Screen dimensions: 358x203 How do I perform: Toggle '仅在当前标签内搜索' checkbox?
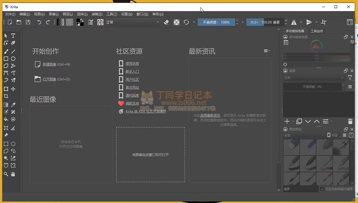click(322, 189)
